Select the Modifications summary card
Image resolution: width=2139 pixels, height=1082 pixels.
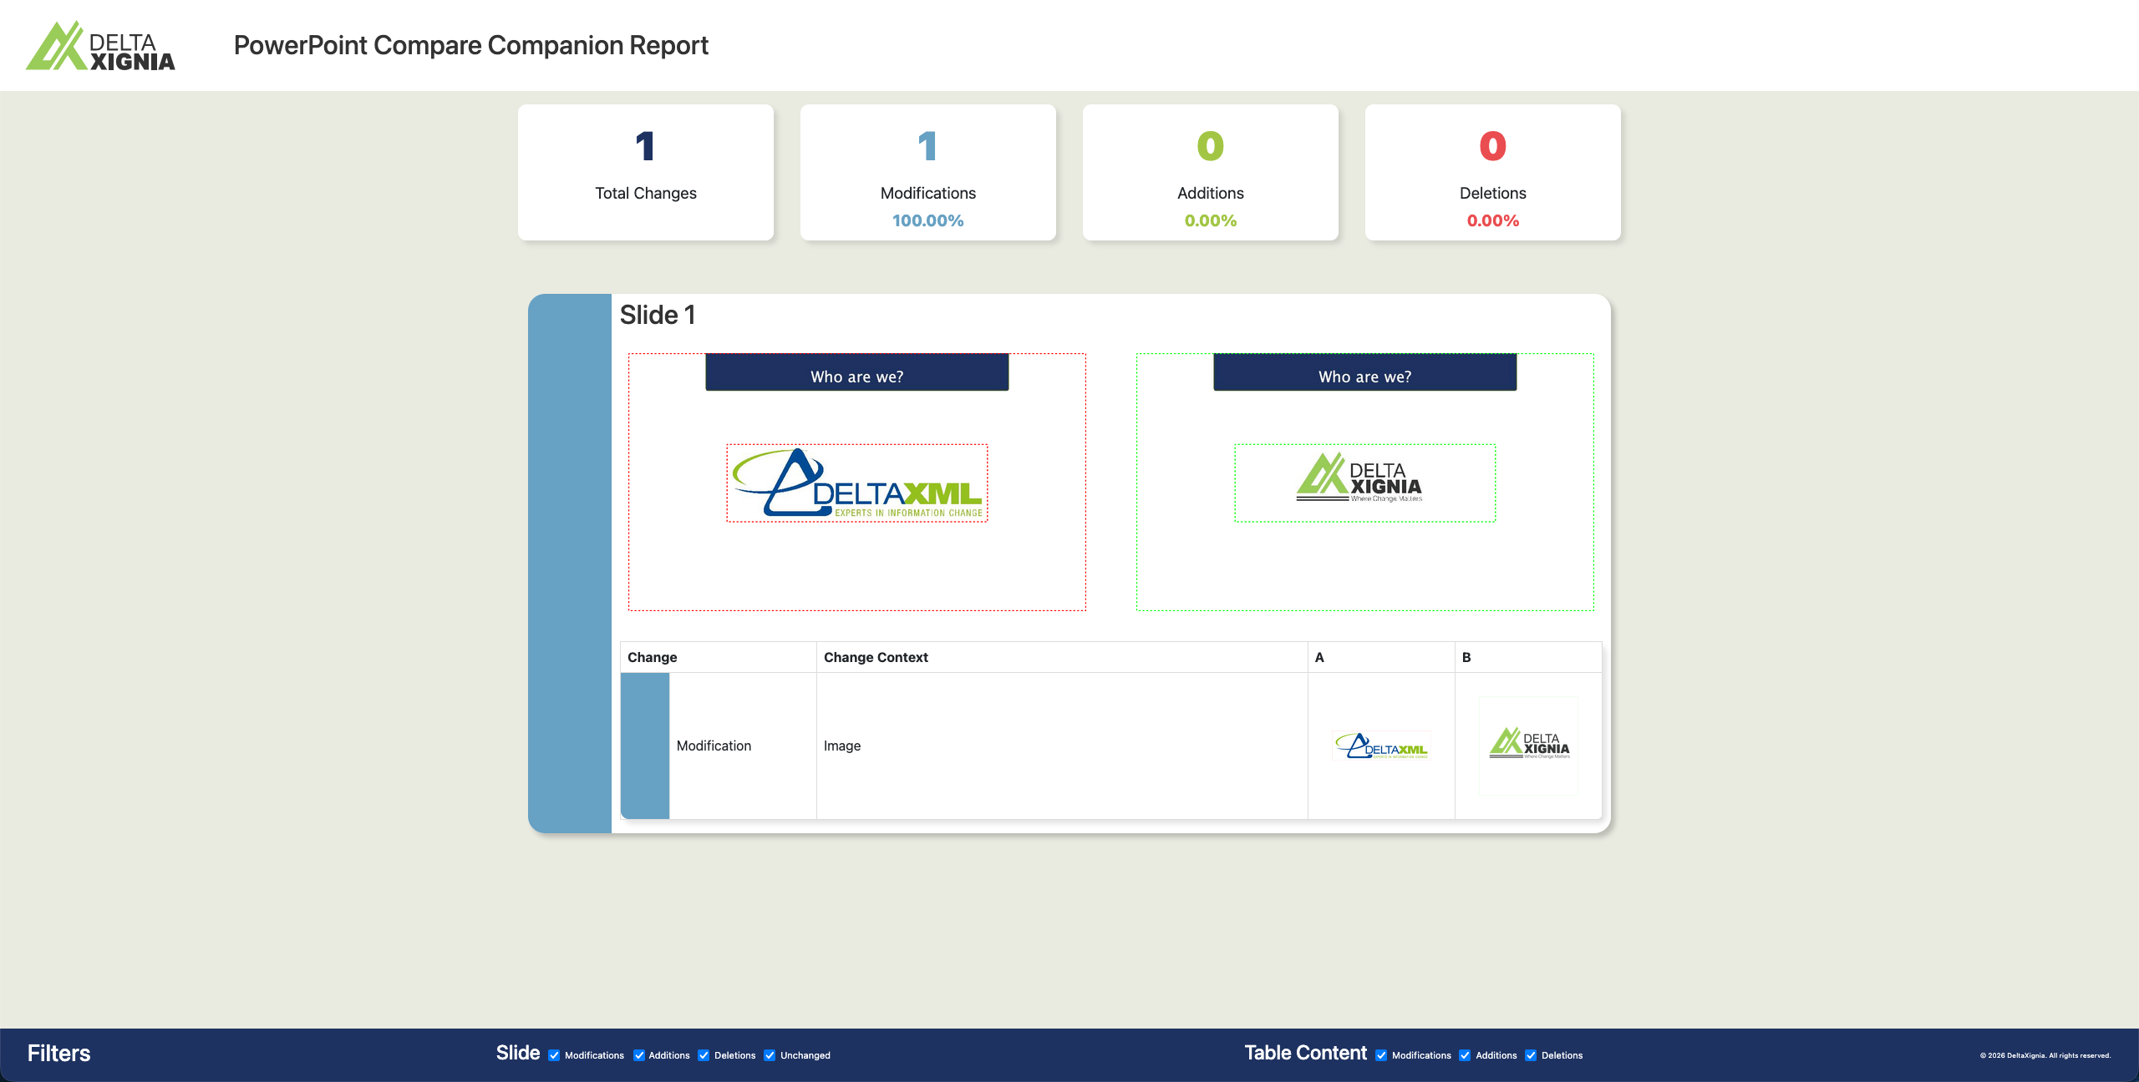[928, 172]
